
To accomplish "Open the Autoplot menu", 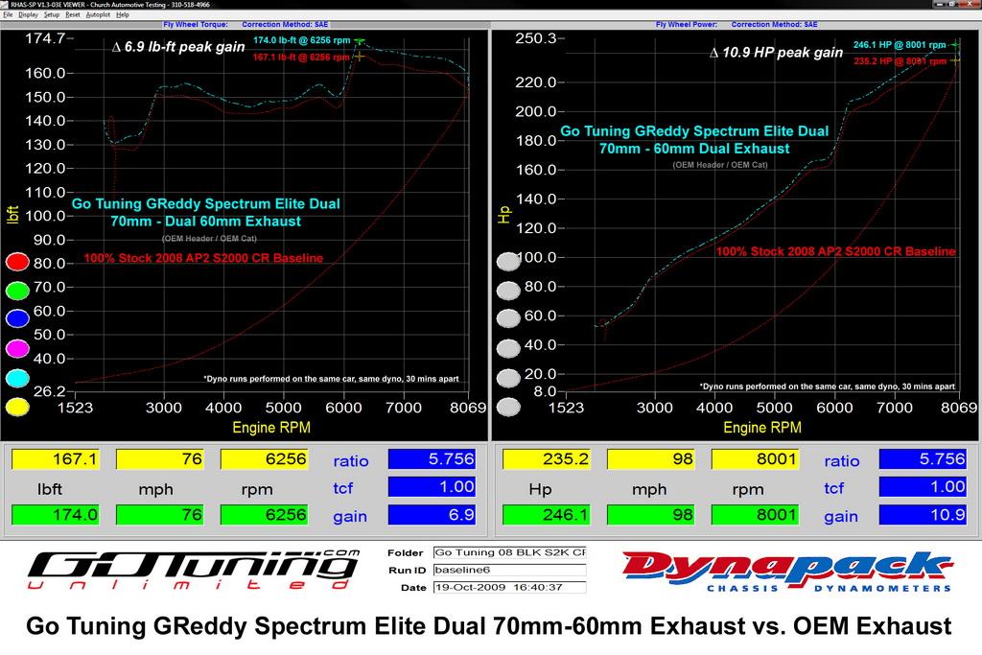I will [x=98, y=15].
